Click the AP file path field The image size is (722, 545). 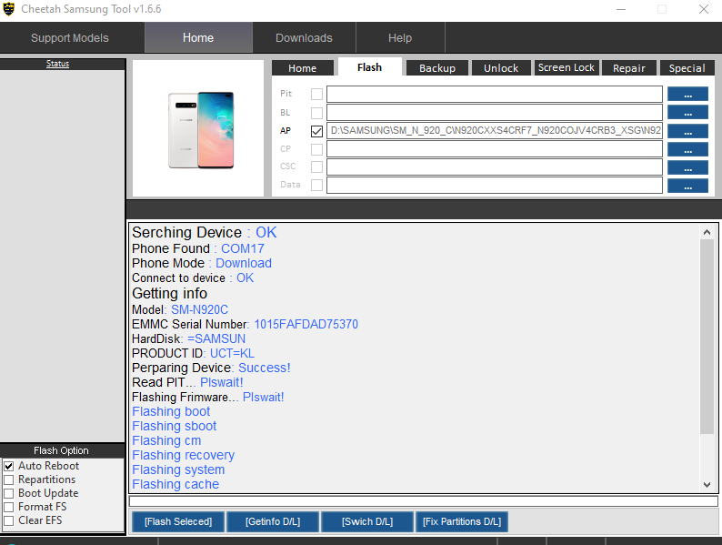[x=495, y=131]
